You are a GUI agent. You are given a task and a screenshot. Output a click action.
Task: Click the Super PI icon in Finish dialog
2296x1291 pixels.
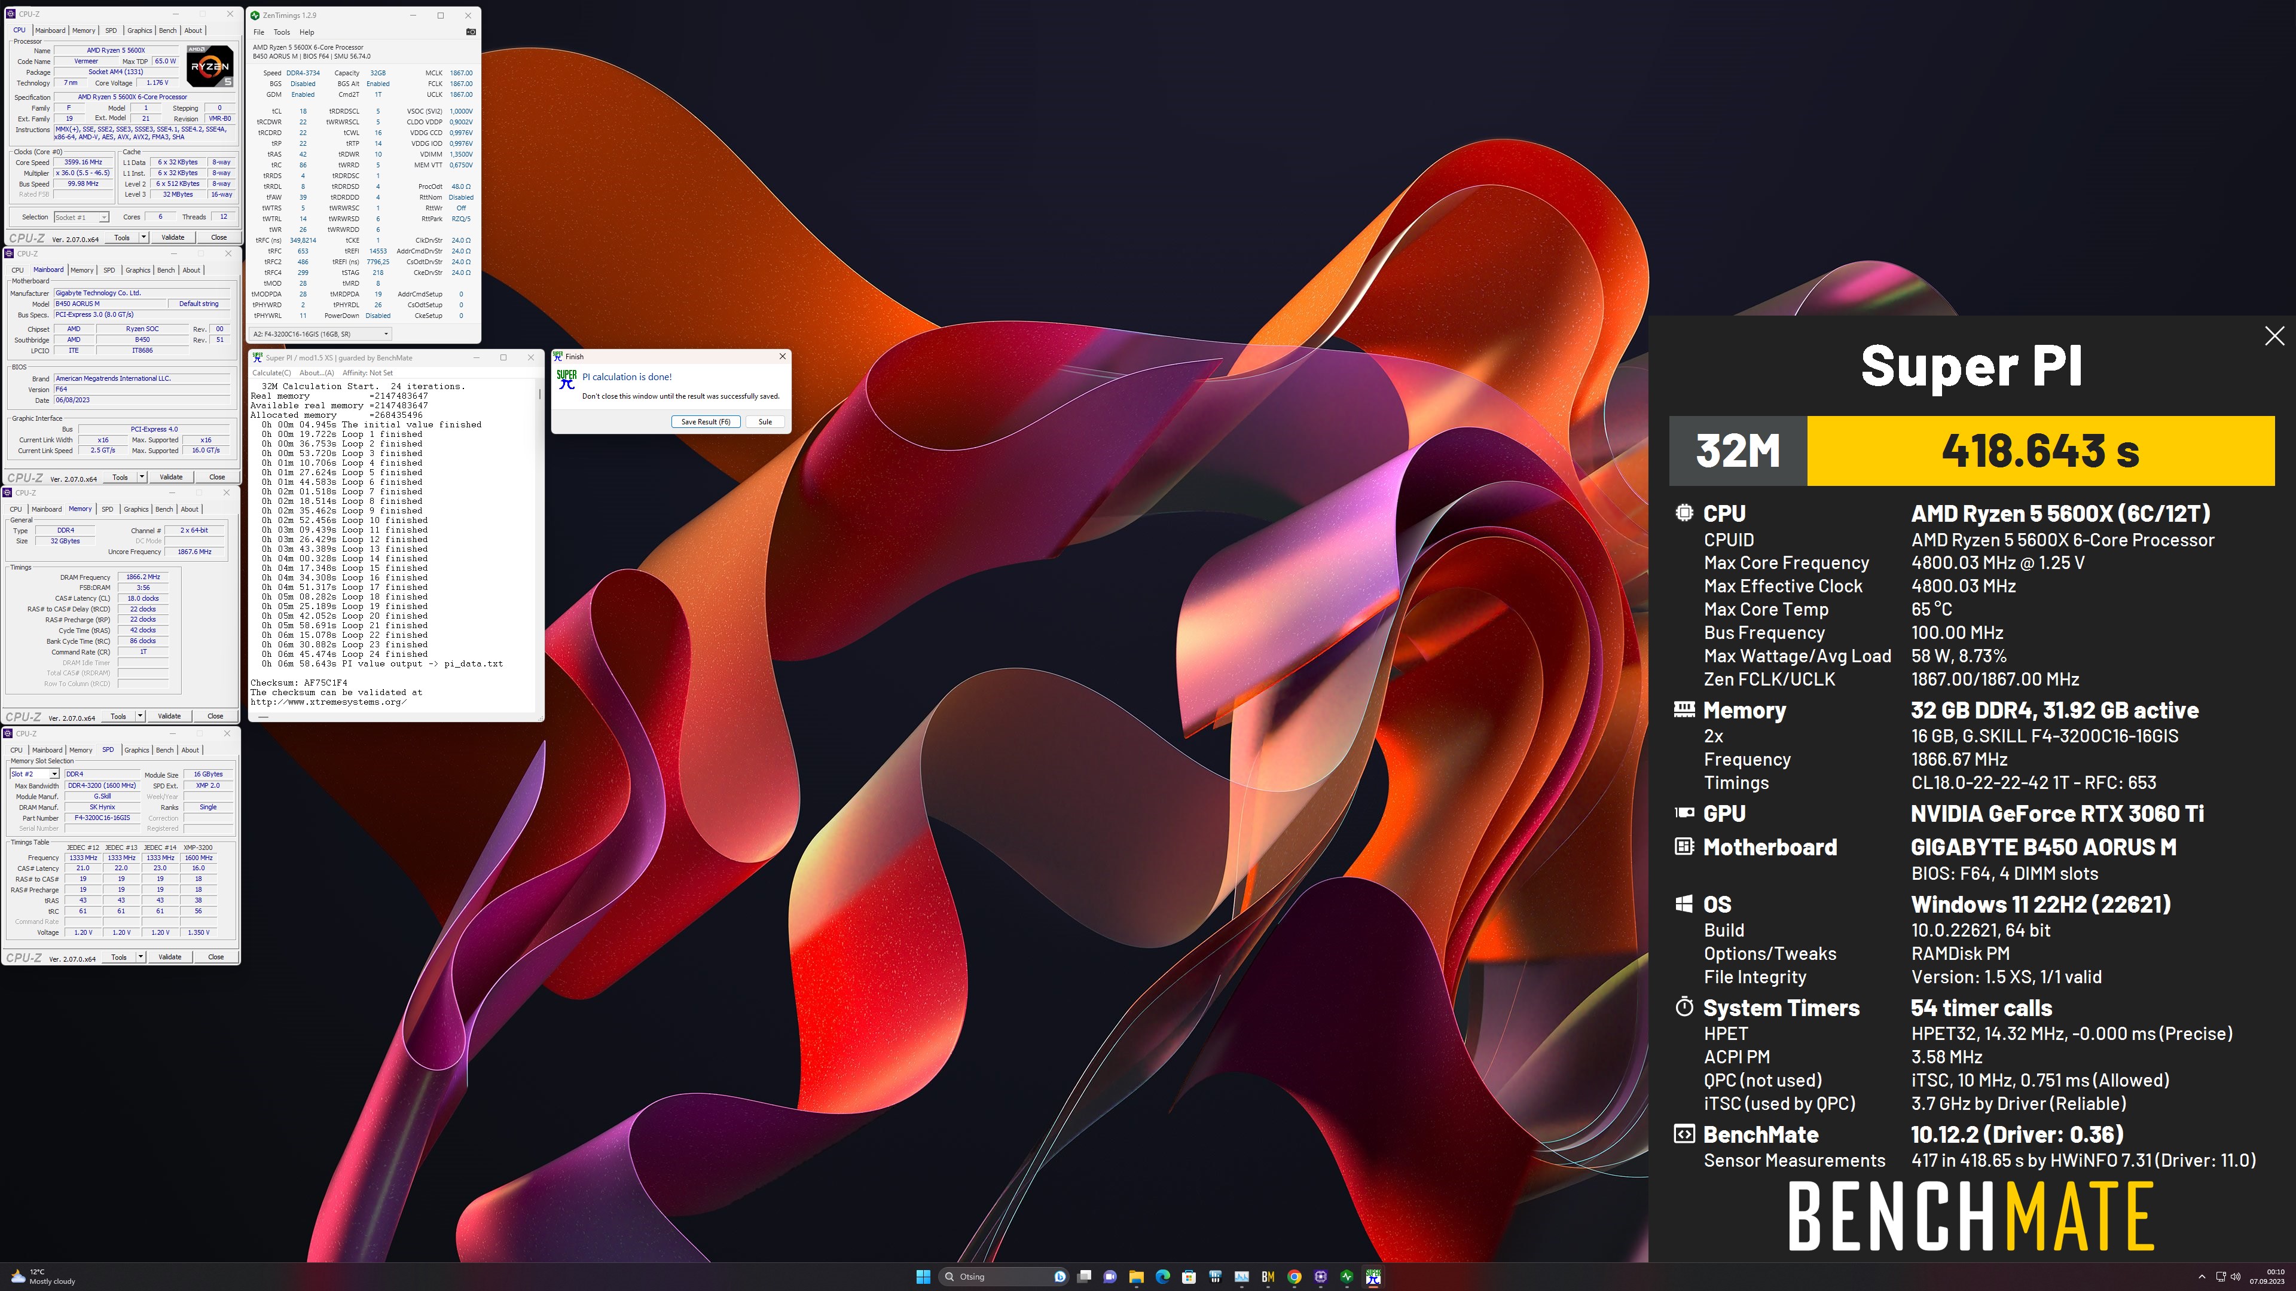[567, 381]
